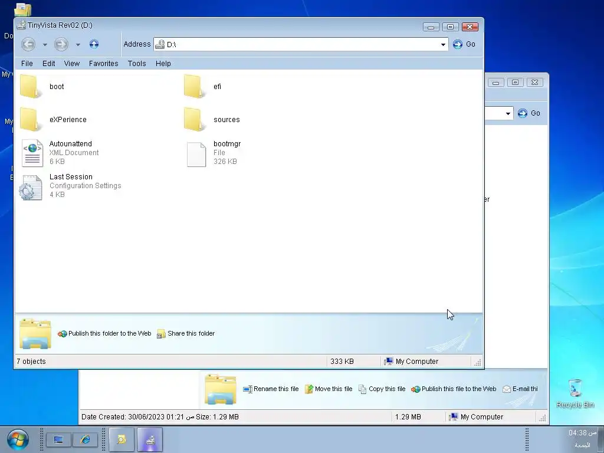The width and height of the screenshot is (604, 453).
Task: Select the sources folder icon
Action: [195, 119]
